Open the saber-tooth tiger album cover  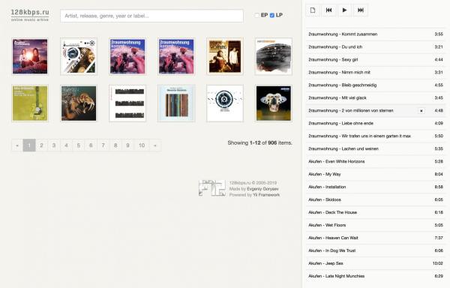(79, 103)
